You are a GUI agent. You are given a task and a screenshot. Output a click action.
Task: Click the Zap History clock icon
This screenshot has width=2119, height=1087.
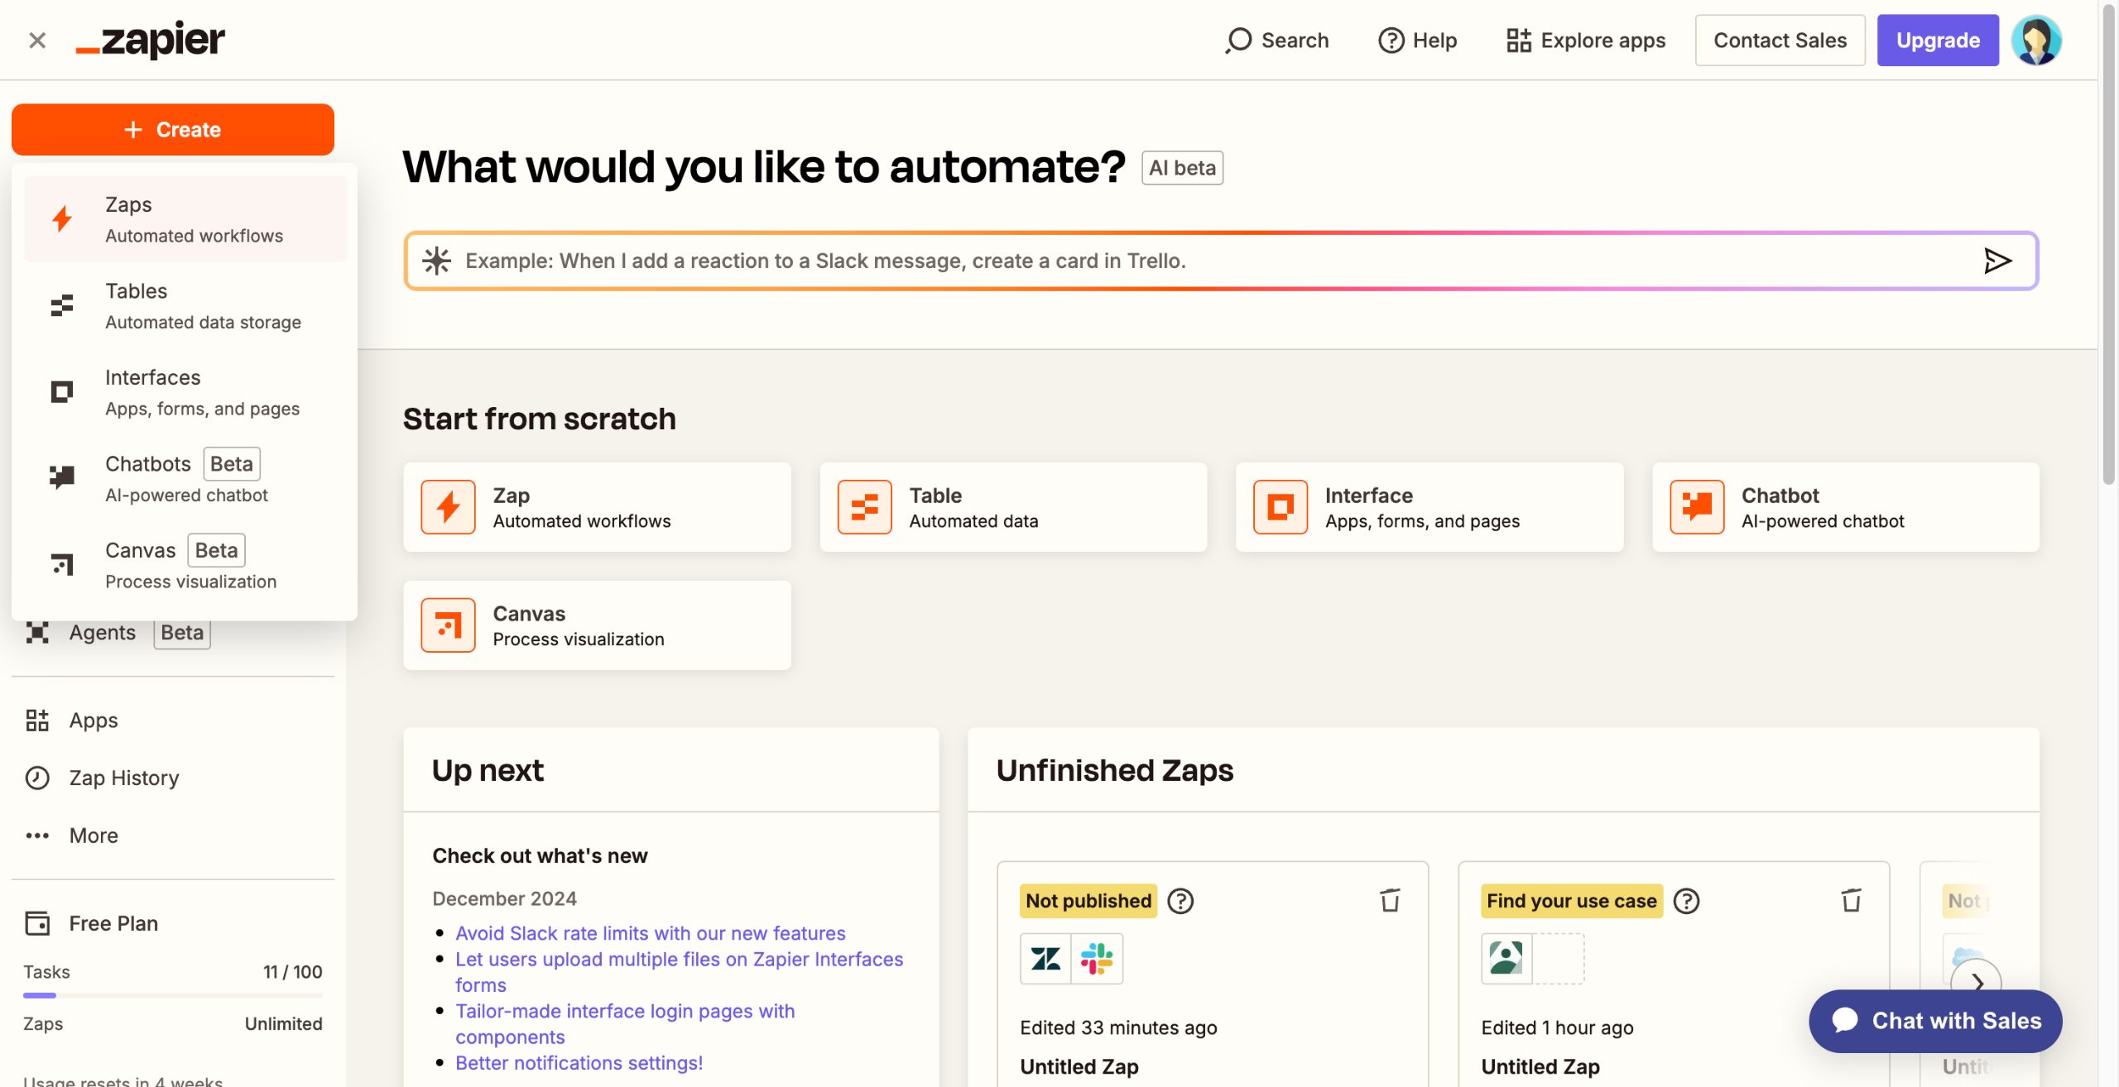(x=37, y=778)
